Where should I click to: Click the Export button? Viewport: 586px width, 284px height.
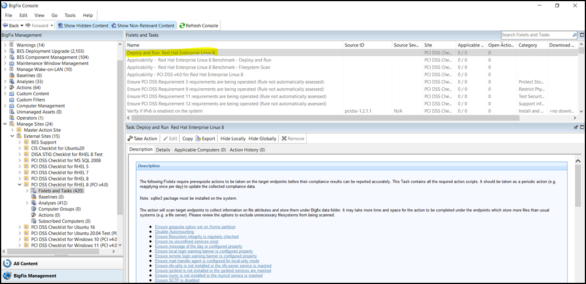pyautogui.click(x=205, y=138)
